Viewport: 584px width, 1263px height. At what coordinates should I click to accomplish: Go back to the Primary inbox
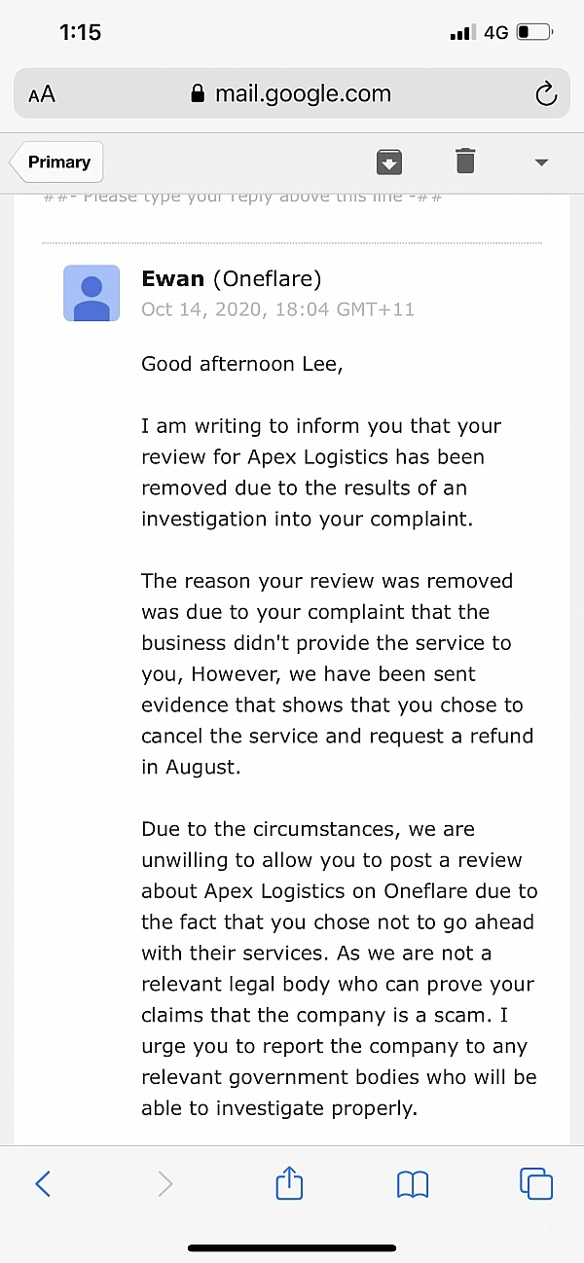[57, 162]
